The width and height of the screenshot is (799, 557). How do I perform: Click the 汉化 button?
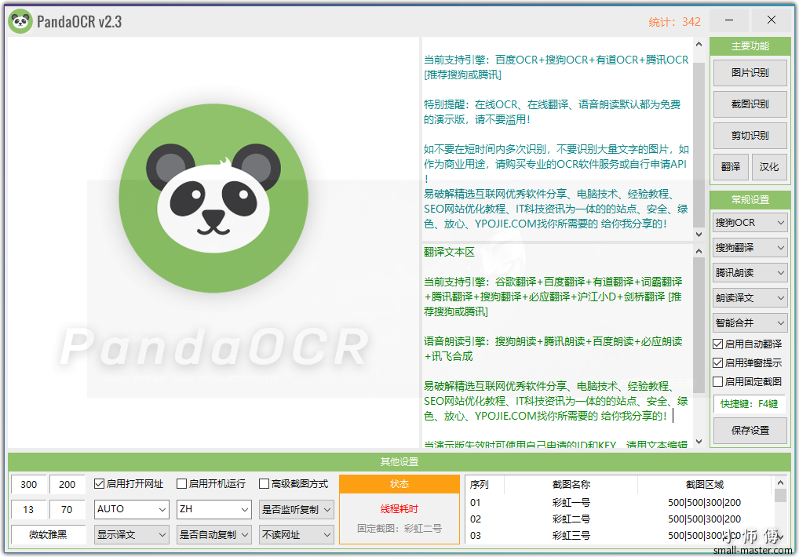[769, 167]
